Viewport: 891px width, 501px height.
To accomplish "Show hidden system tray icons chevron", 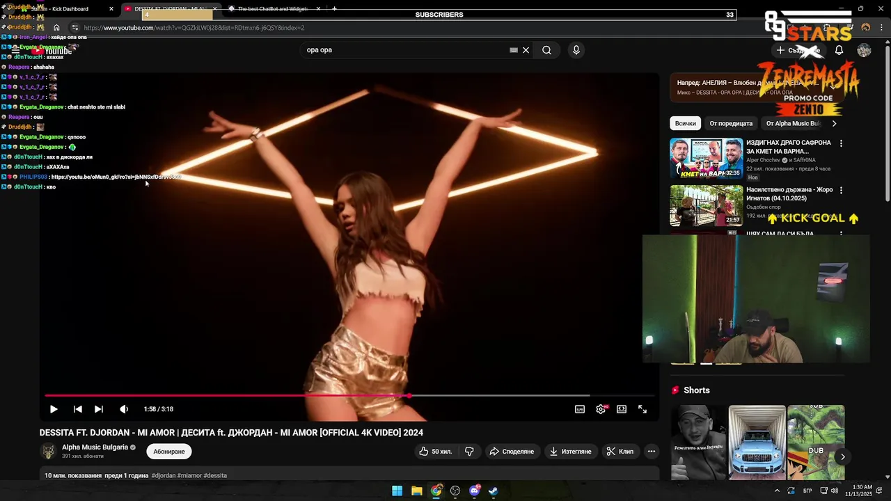I will click(777, 491).
